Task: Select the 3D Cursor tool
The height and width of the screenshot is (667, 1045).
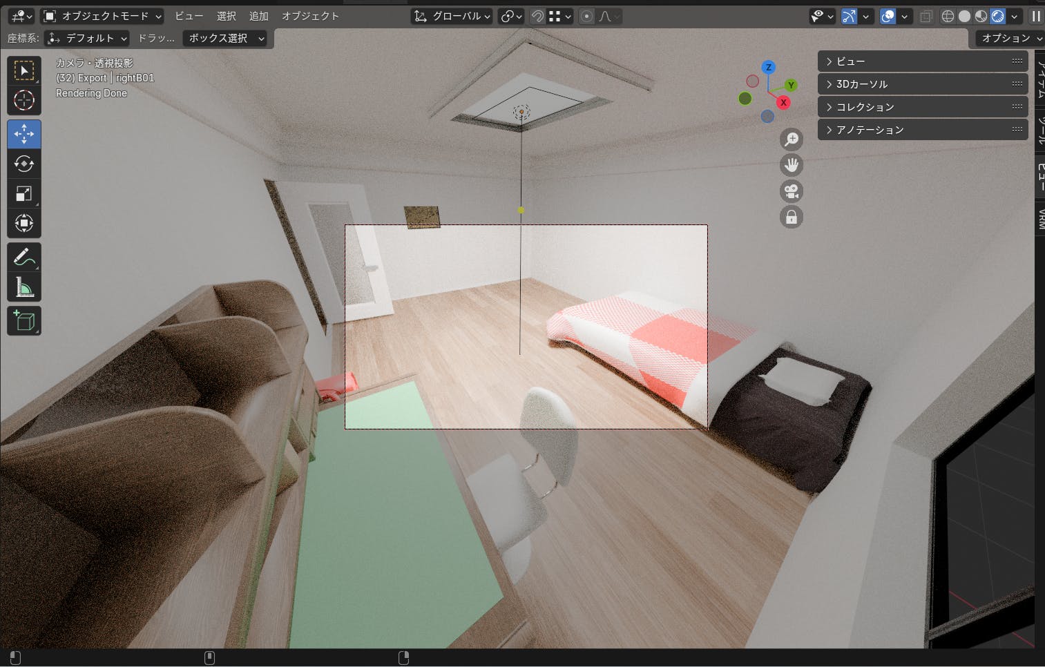Action: [24, 101]
